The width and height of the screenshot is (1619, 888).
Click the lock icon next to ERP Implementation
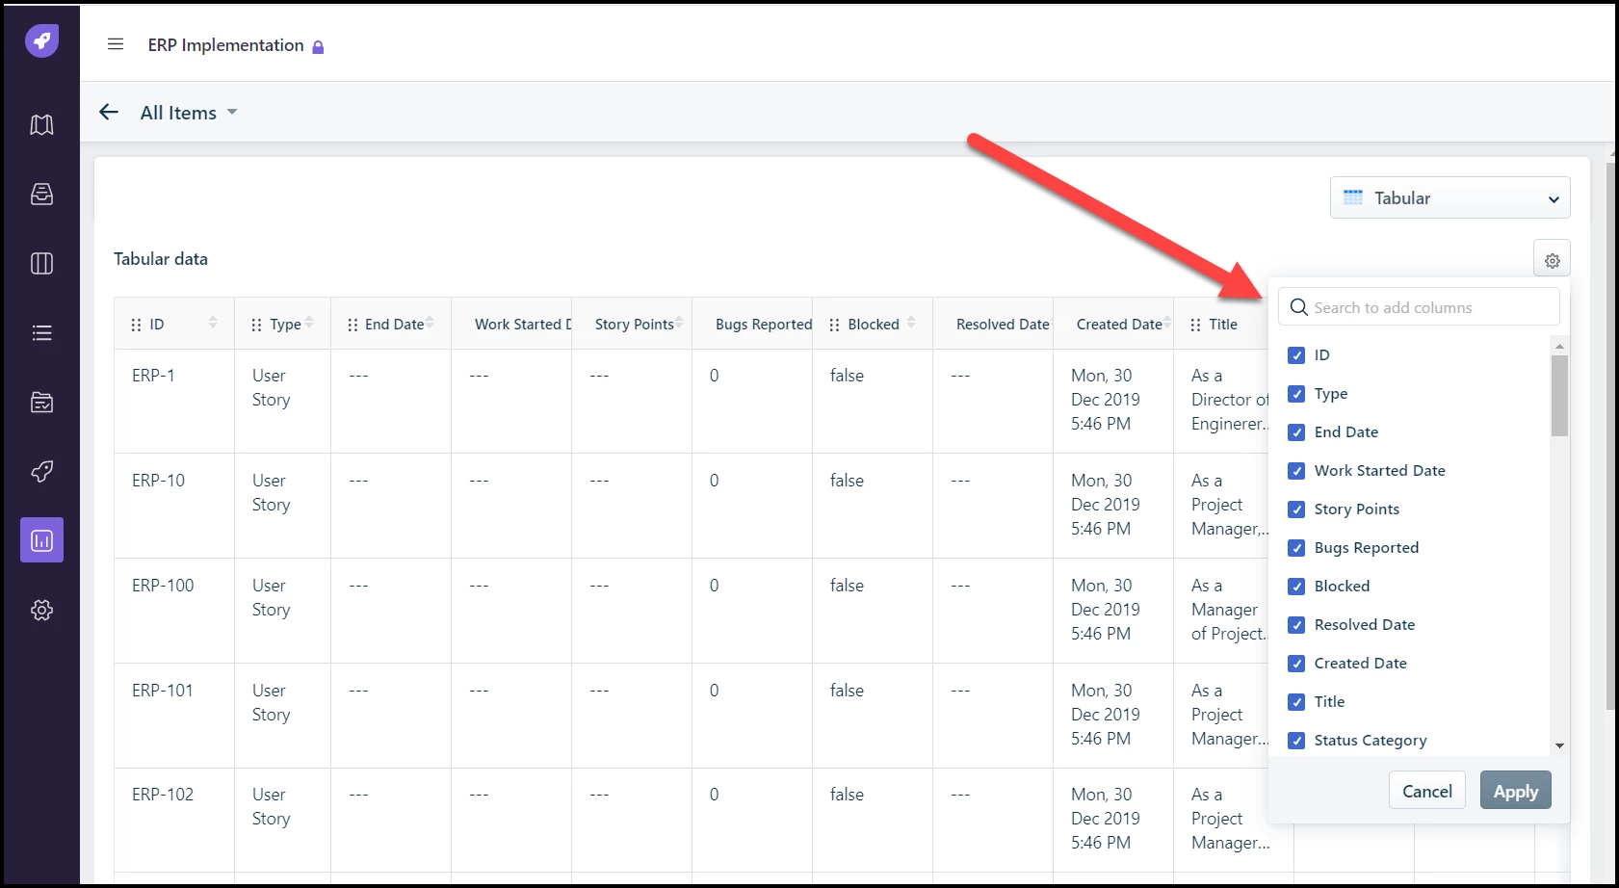pyautogui.click(x=318, y=46)
